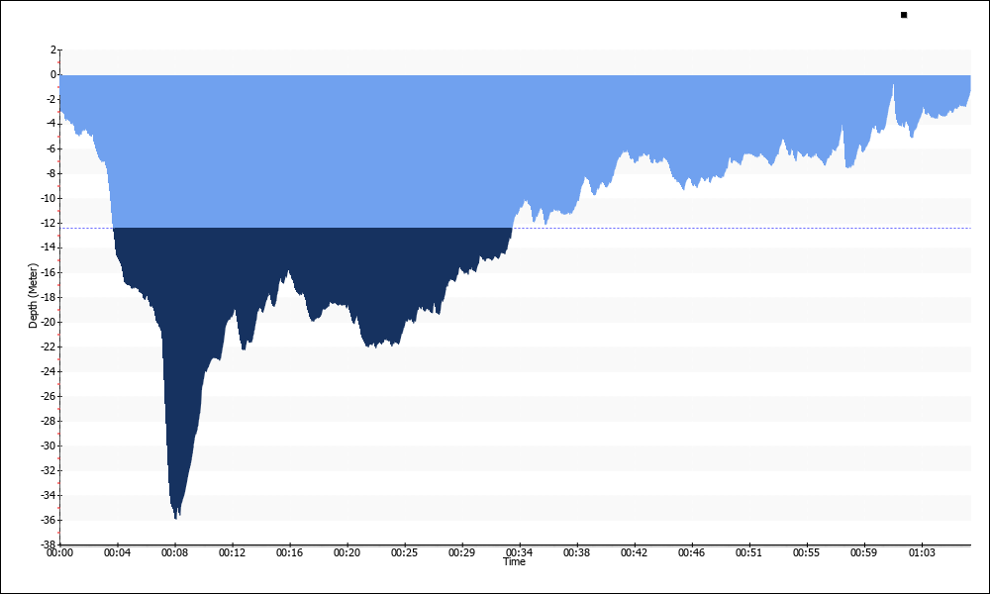Viewport: 990px width, 594px height.
Task: Click the '01:03' time axis label
Action: coord(922,553)
